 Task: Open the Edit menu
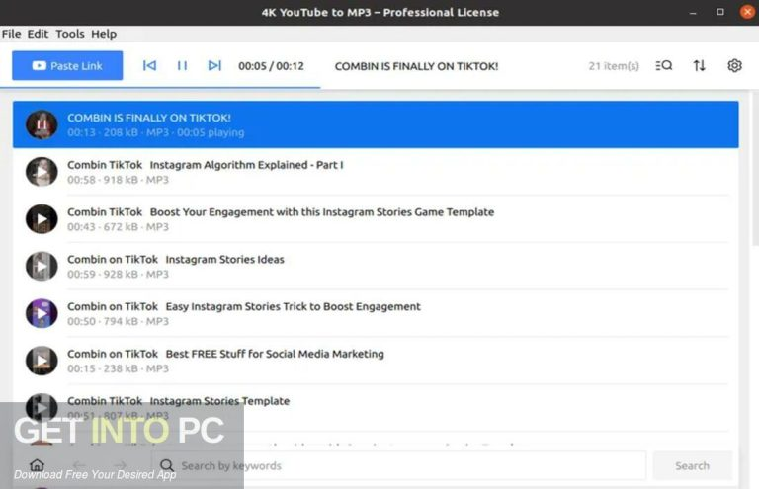38,34
